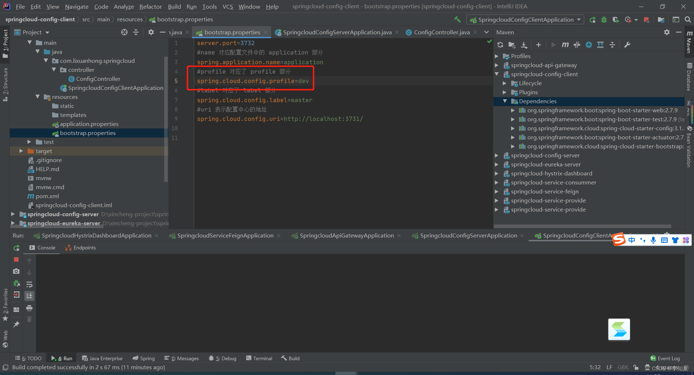Click Sogou input method S icon

pyautogui.click(x=619, y=240)
